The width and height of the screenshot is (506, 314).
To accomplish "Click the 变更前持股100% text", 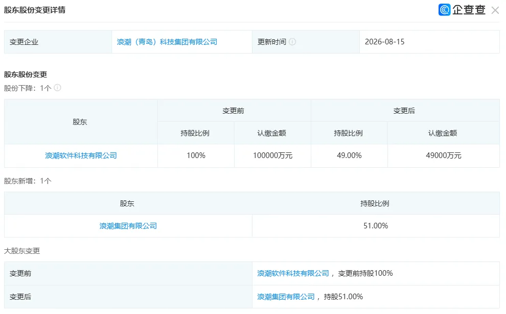I will click(365, 273).
